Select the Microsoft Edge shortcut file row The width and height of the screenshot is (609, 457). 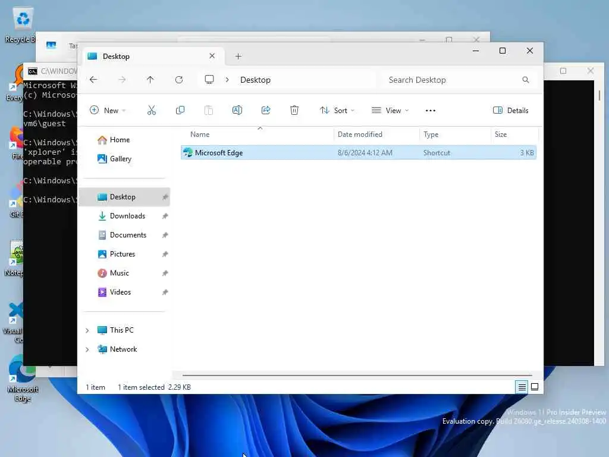click(359, 153)
